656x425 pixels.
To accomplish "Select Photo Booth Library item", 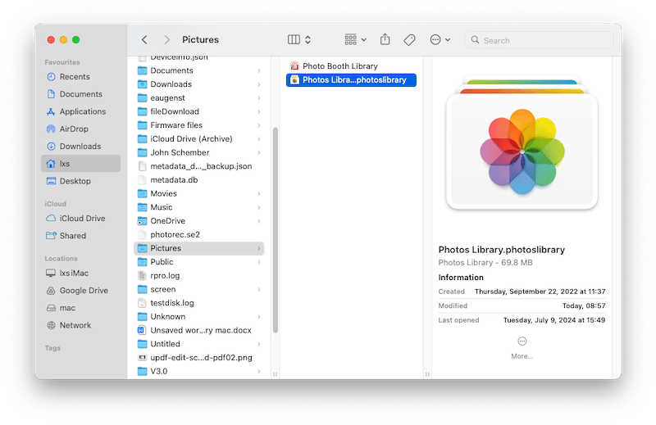I will [339, 66].
